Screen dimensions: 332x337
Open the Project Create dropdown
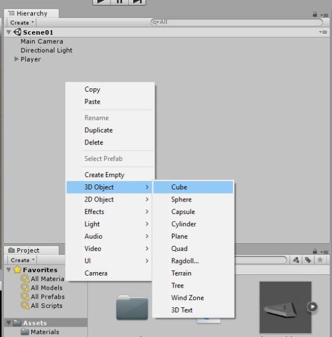click(22, 260)
